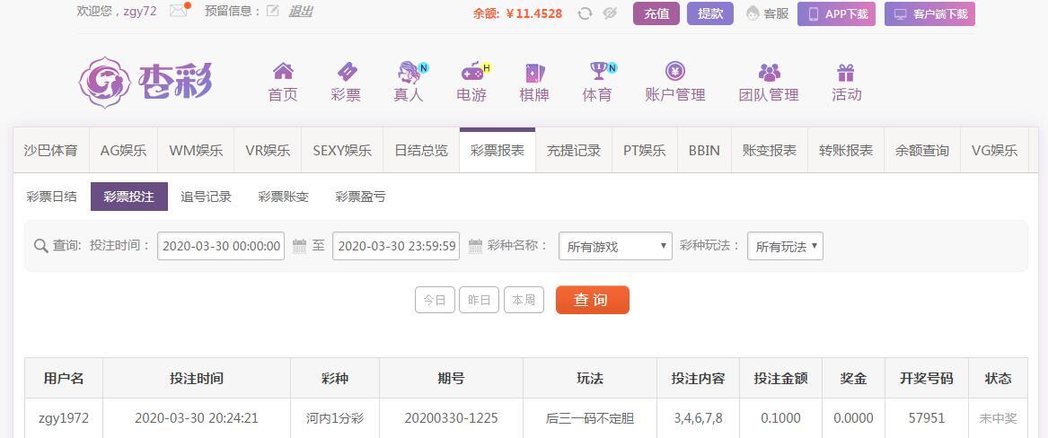Switch to BBIN tab

coord(704,150)
